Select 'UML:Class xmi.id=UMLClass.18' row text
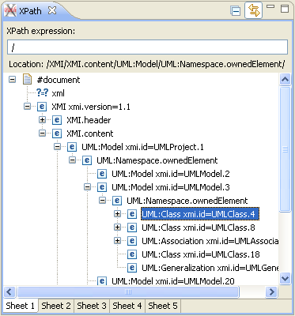295x316 pixels. [x=201, y=254]
